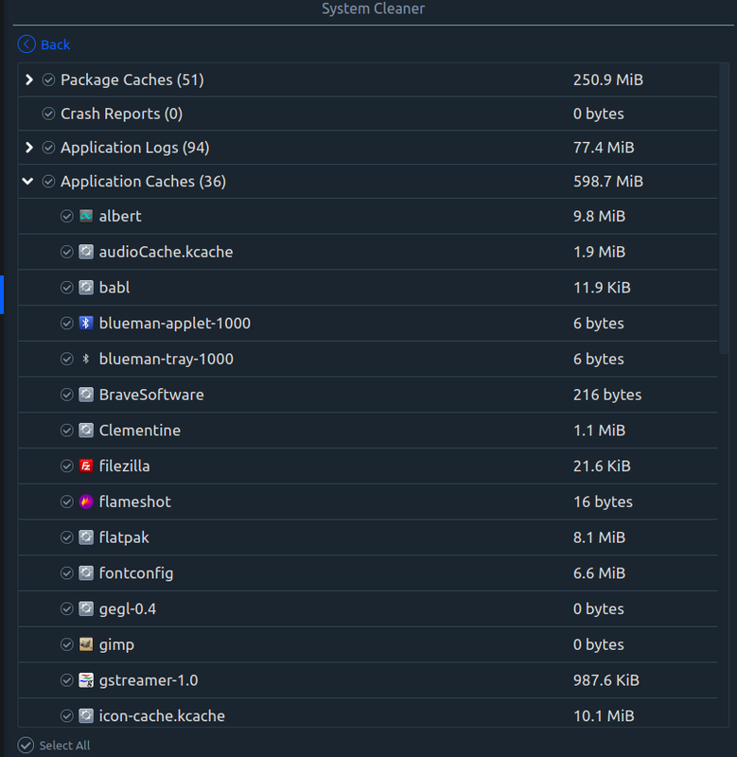737x757 pixels.
Task: Click the audioCache.kcache icon
Action: click(x=86, y=252)
